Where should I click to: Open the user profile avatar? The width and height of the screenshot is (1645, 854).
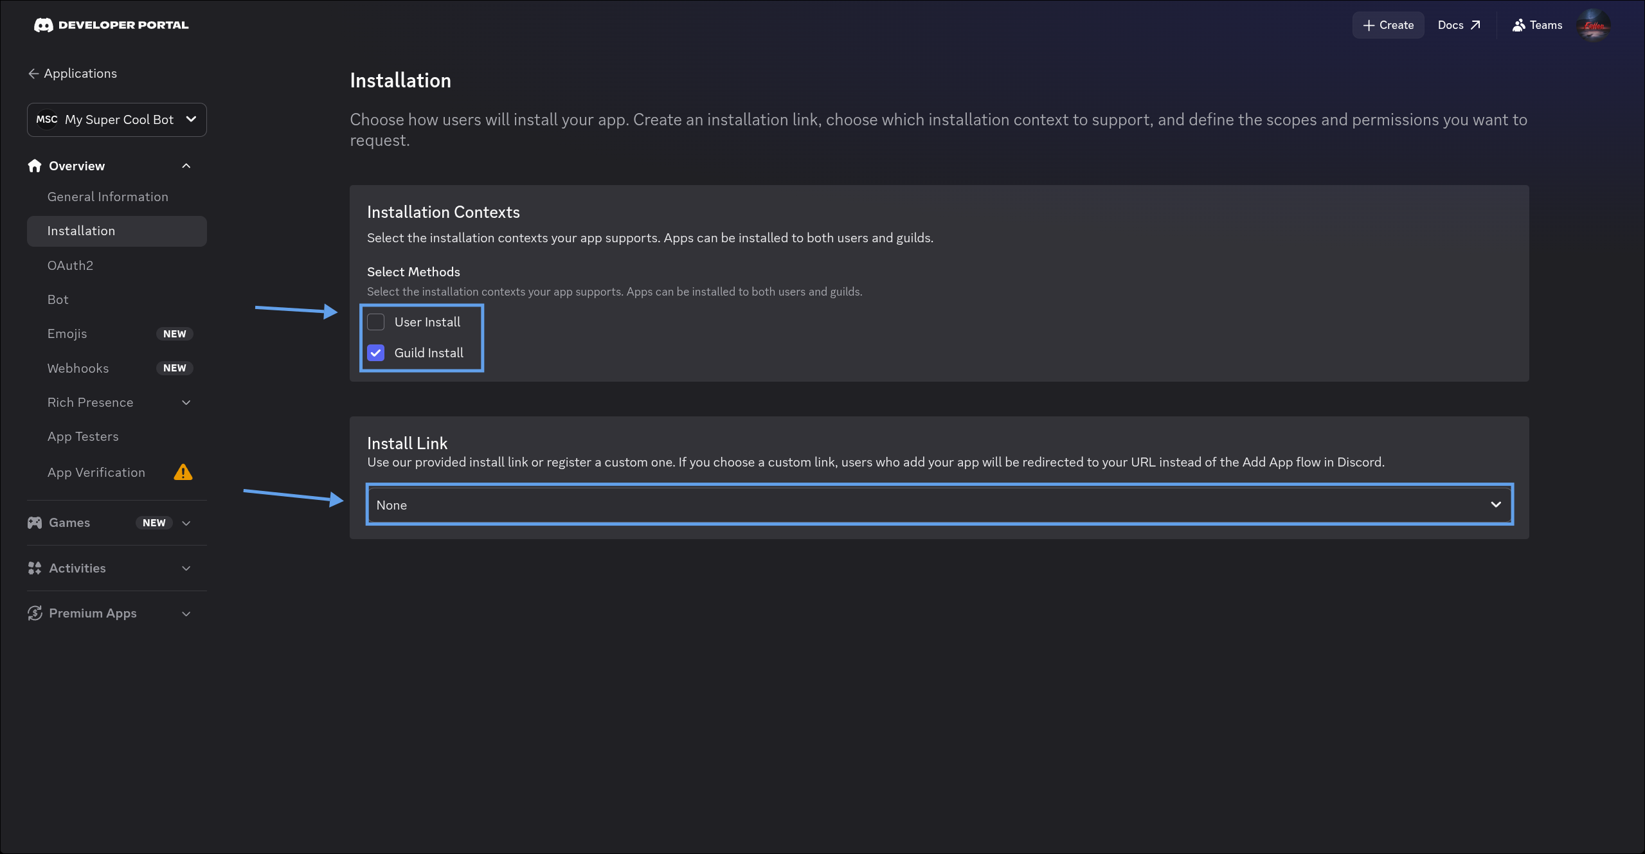[x=1594, y=25]
